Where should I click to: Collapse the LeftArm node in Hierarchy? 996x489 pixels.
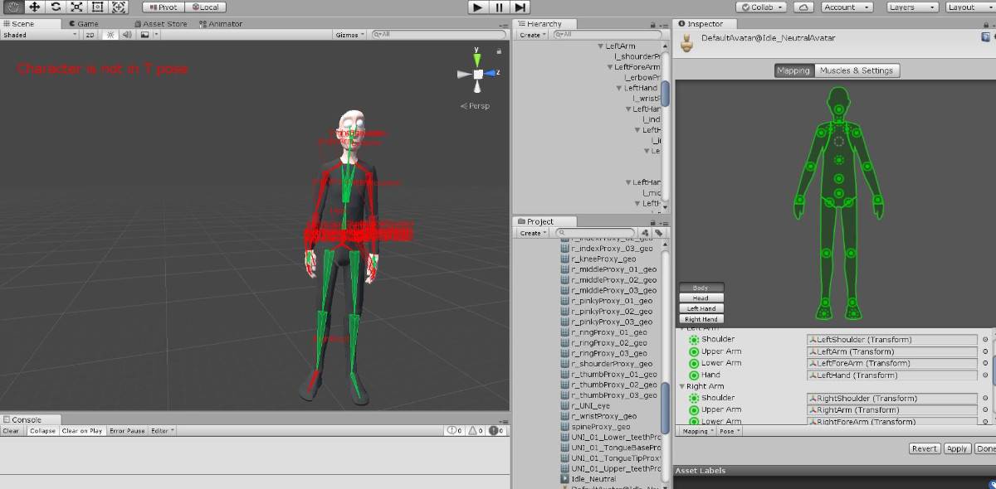(601, 46)
